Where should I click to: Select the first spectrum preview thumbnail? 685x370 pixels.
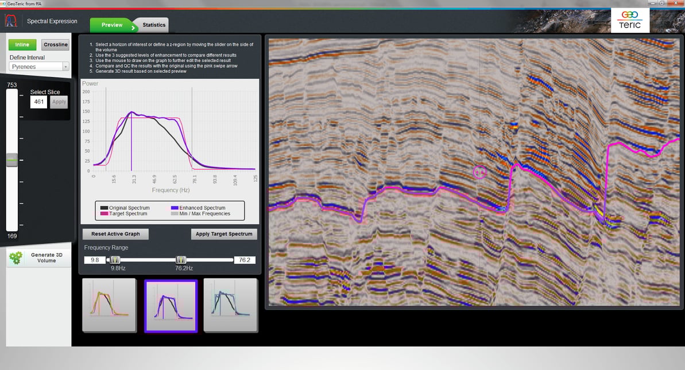point(109,305)
